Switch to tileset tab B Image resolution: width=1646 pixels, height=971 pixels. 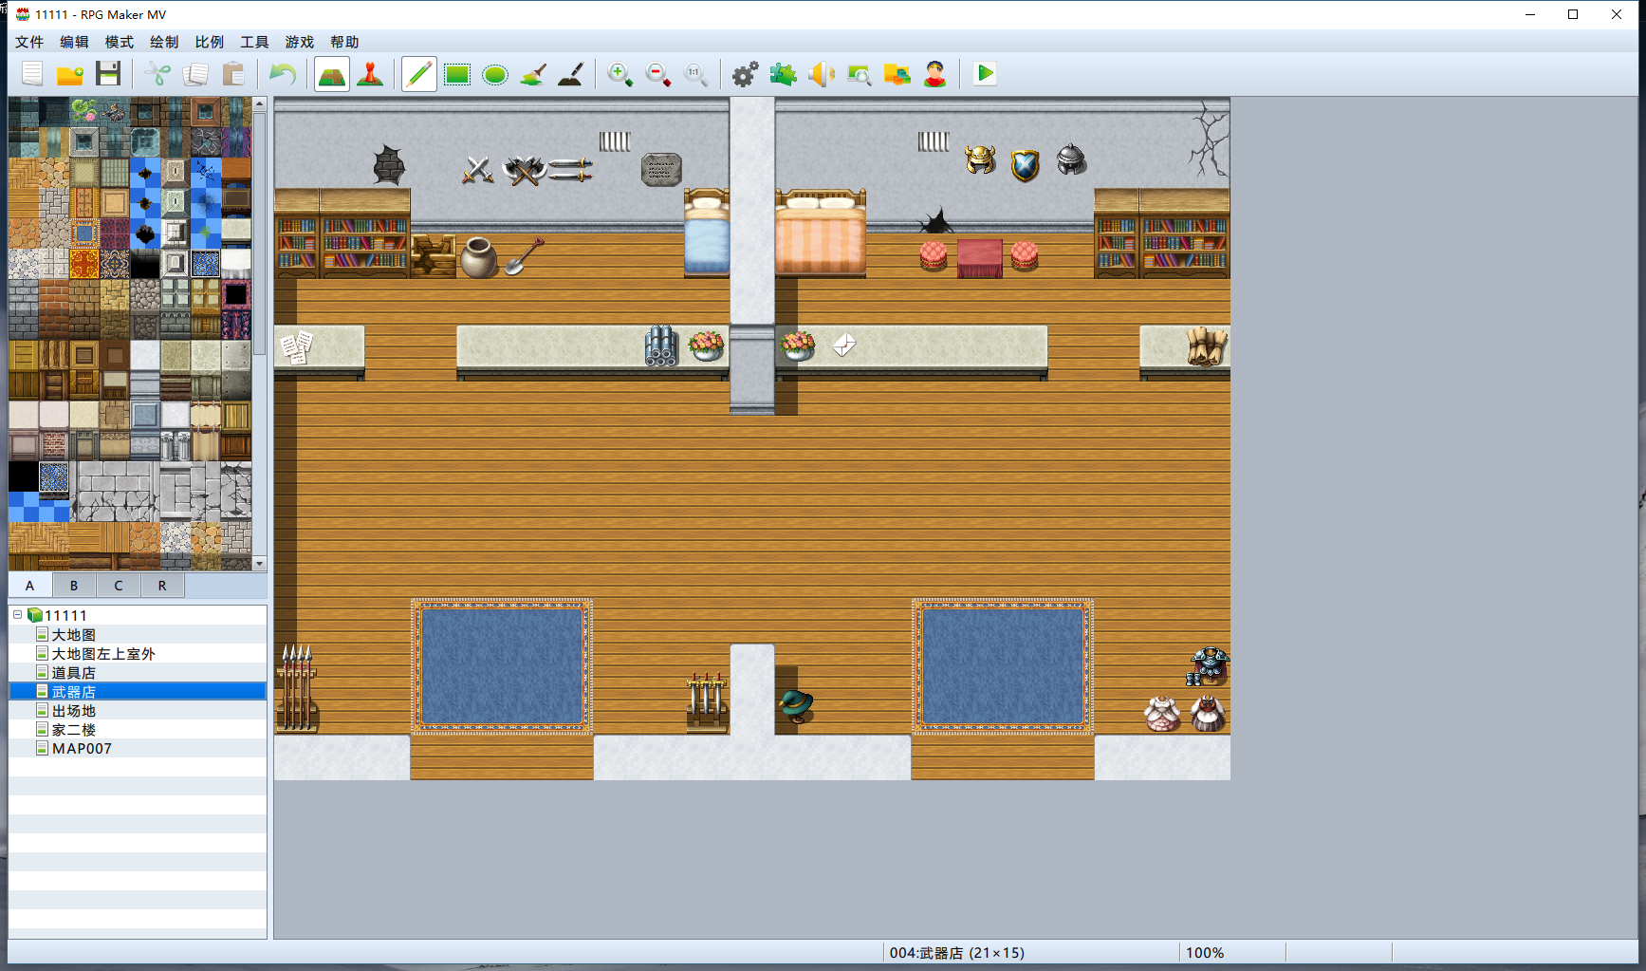[x=74, y=586]
